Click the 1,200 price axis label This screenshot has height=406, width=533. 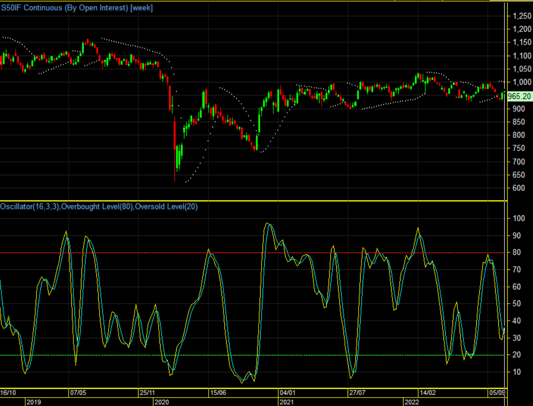coord(522,29)
